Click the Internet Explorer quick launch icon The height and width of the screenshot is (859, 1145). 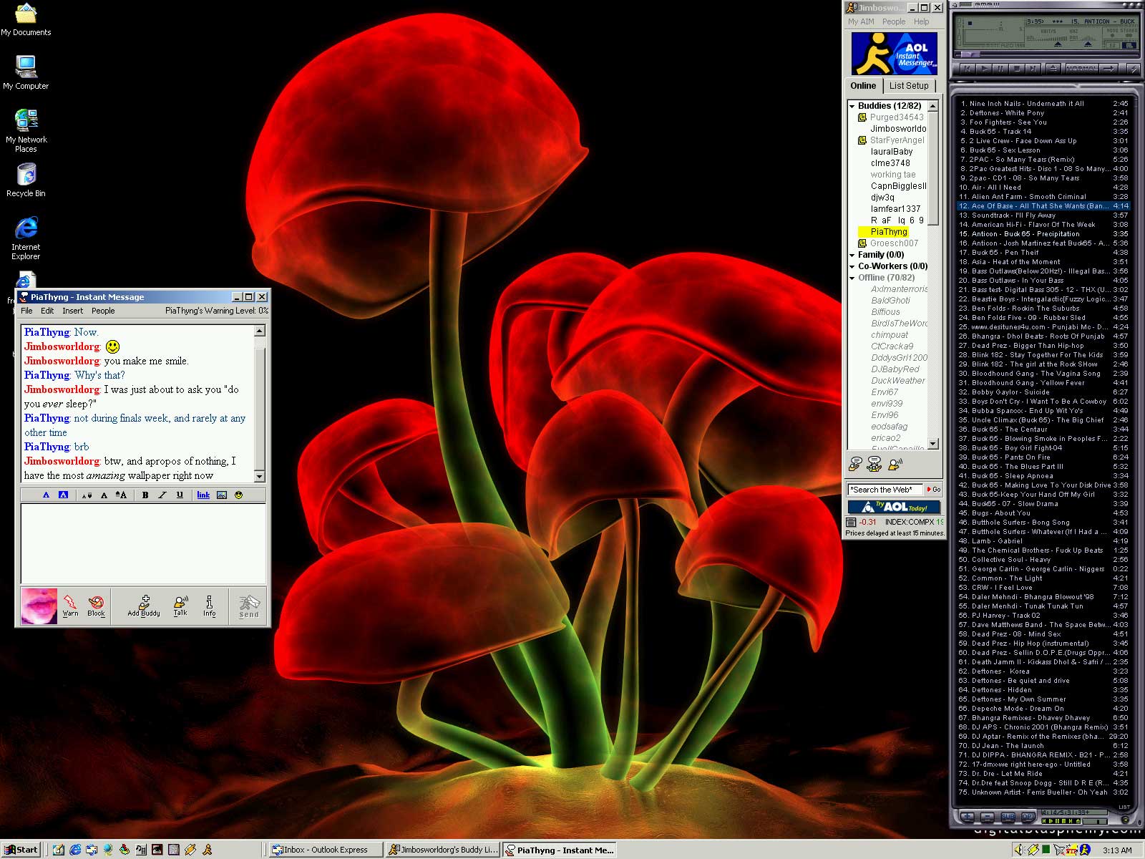[x=74, y=850]
